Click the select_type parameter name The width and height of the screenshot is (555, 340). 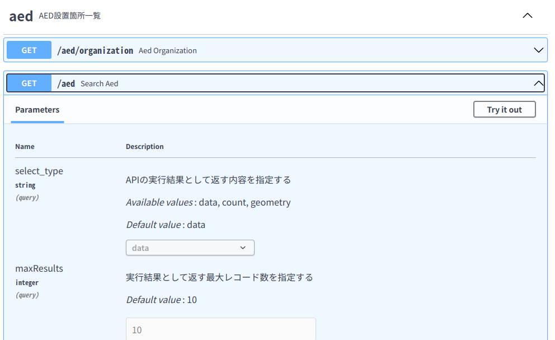pyautogui.click(x=39, y=171)
